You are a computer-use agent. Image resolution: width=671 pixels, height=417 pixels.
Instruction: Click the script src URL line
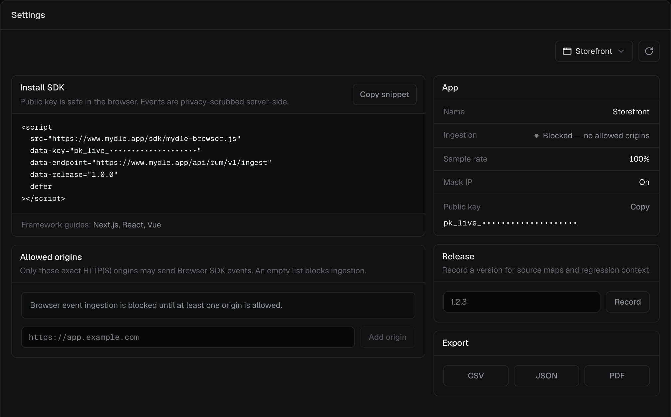(135, 139)
